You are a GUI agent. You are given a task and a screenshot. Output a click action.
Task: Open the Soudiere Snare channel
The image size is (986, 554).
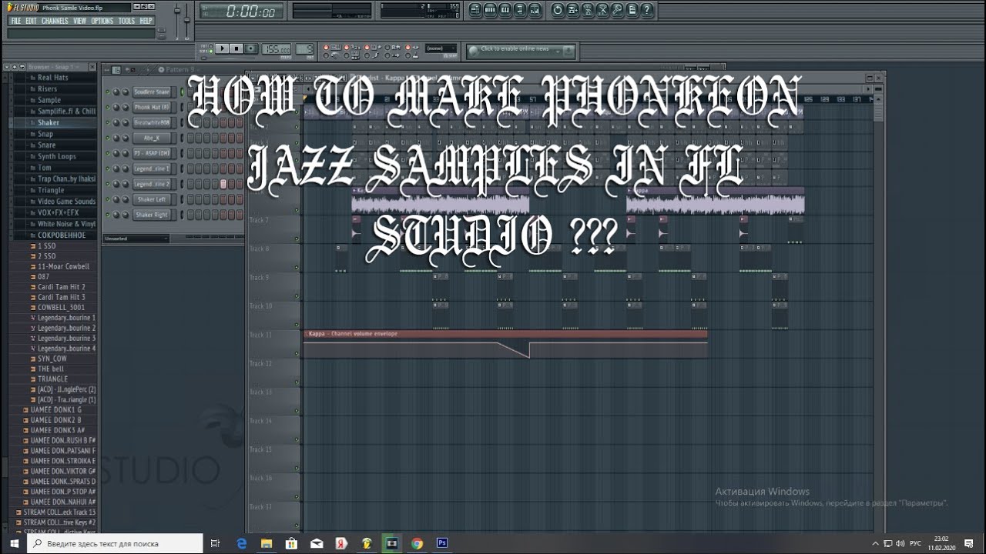point(152,92)
